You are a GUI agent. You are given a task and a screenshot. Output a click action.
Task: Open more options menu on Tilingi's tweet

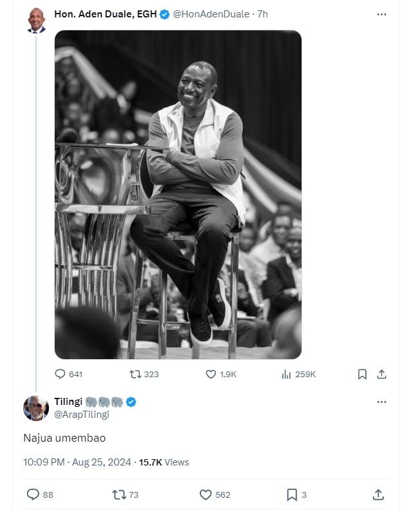tap(381, 402)
